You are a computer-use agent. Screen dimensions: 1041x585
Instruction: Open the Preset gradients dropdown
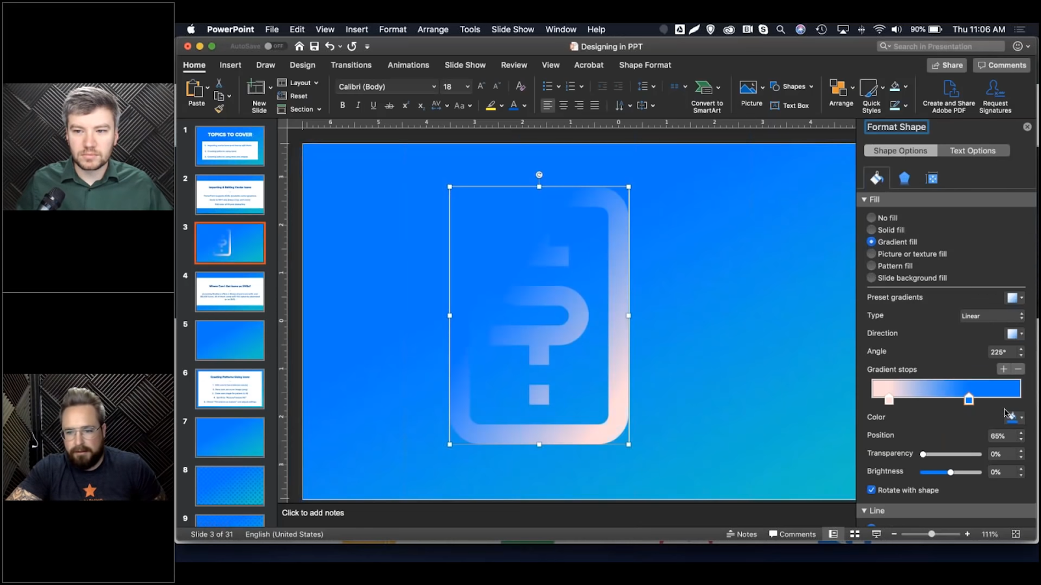(1014, 298)
